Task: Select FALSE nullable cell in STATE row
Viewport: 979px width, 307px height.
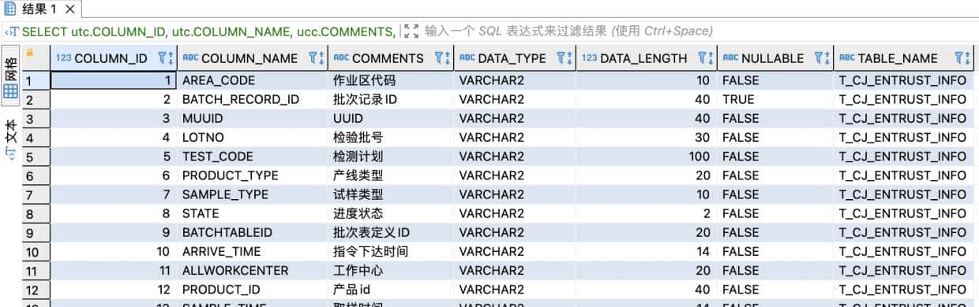Action: point(775,213)
